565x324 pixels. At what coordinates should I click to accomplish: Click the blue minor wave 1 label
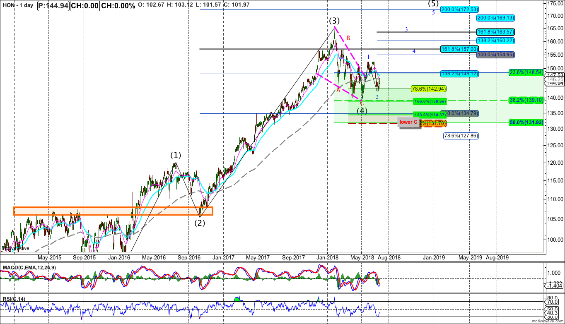point(369,56)
